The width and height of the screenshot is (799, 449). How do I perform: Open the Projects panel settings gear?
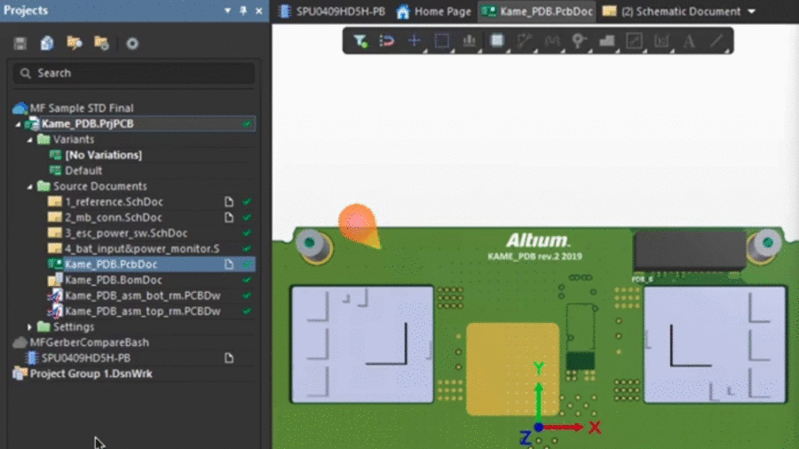click(x=132, y=43)
